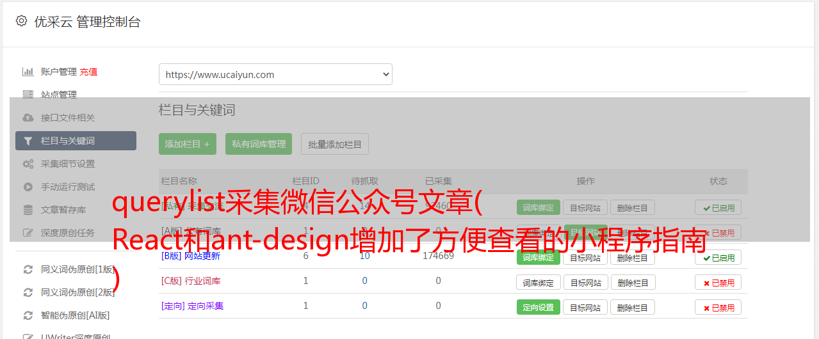Click the 添加栏目 + button
Image resolution: width=819 pixels, height=339 pixels.
point(188,144)
